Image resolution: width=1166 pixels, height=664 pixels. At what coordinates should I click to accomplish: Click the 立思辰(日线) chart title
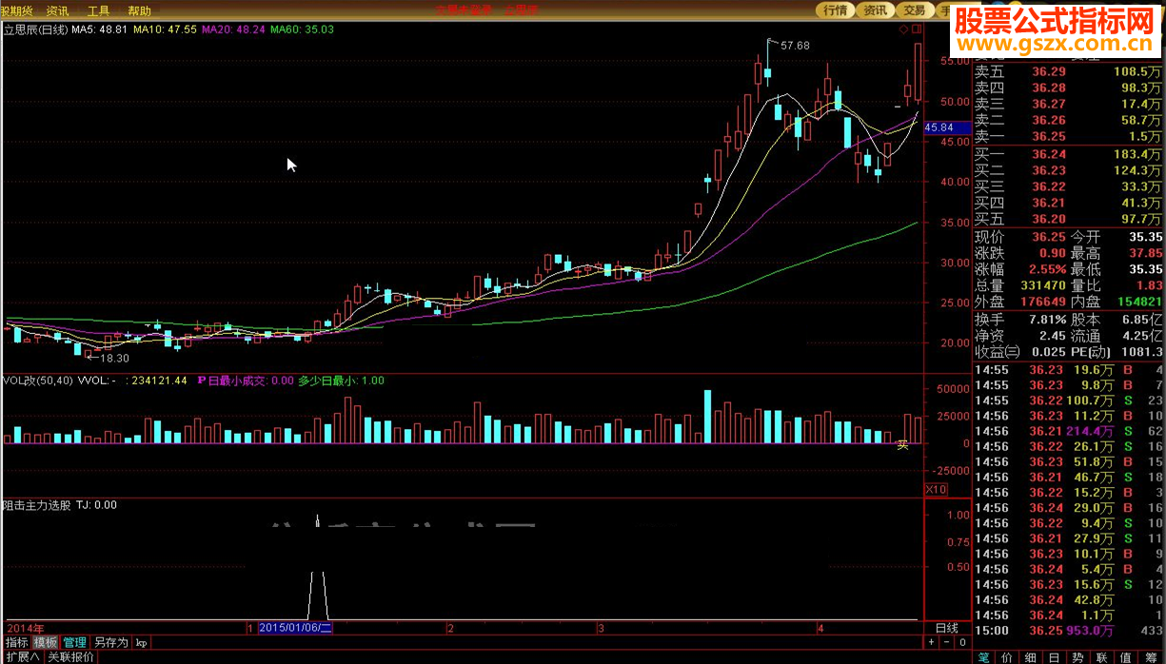click(35, 29)
